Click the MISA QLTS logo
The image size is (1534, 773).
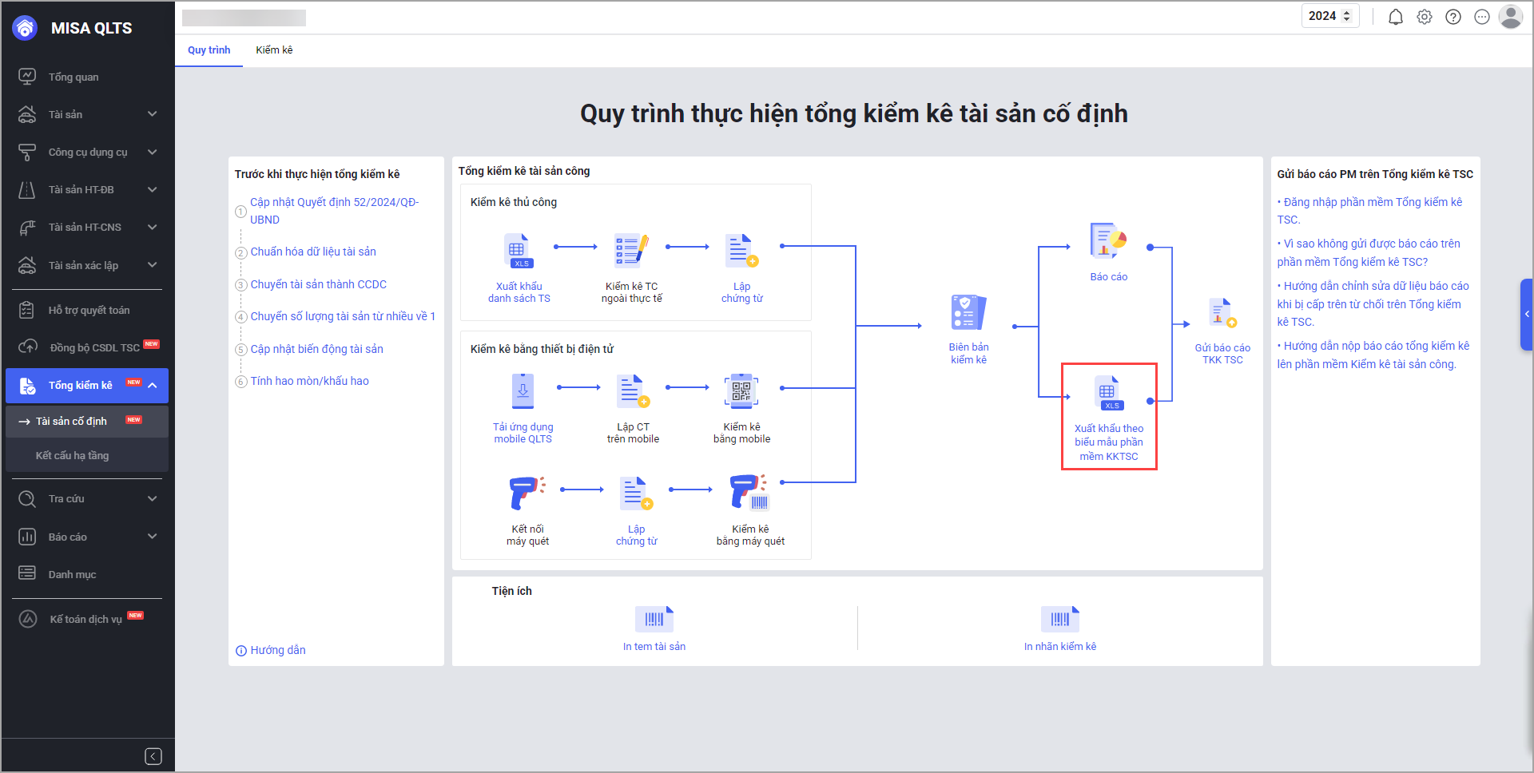point(26,28)
